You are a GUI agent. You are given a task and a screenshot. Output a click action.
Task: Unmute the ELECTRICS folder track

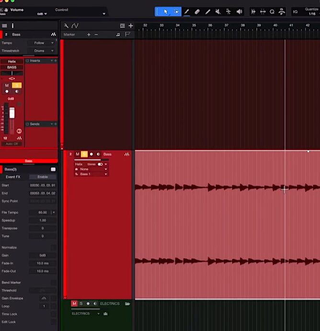(x=74, y=304)
